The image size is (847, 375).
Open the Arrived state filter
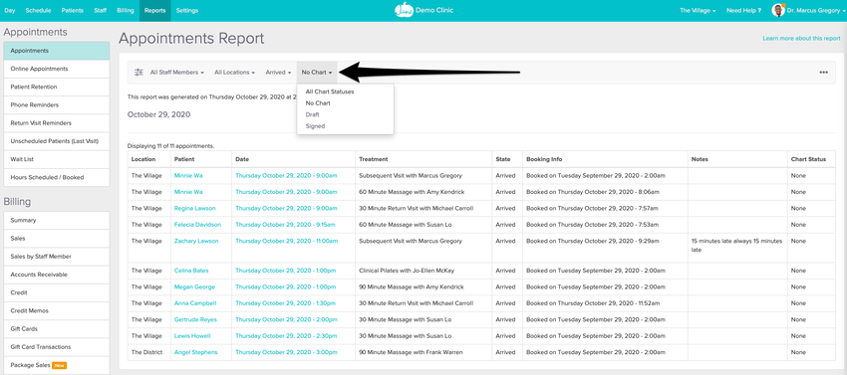(278, 73)
